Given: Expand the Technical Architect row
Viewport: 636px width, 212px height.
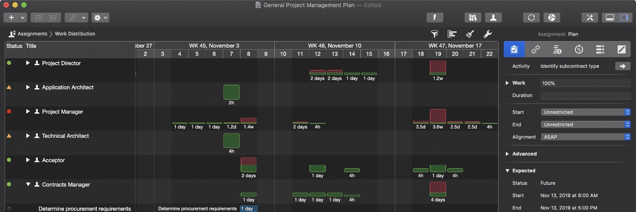Looking at the screenshot, I should 28,136.
